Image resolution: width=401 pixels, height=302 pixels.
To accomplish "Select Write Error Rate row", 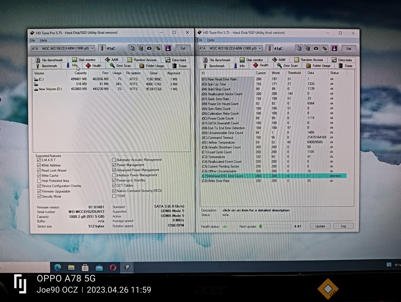I will (274, 181).
